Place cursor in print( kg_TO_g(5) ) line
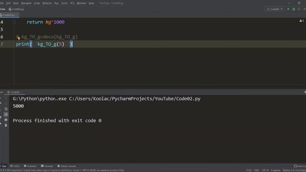Screen dimensions: 306x172 click(44, 44)
